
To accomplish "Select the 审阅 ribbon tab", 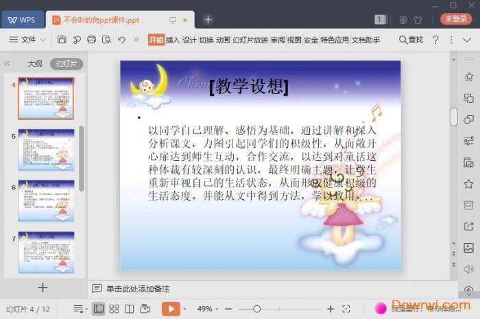I will pos(278,40).
